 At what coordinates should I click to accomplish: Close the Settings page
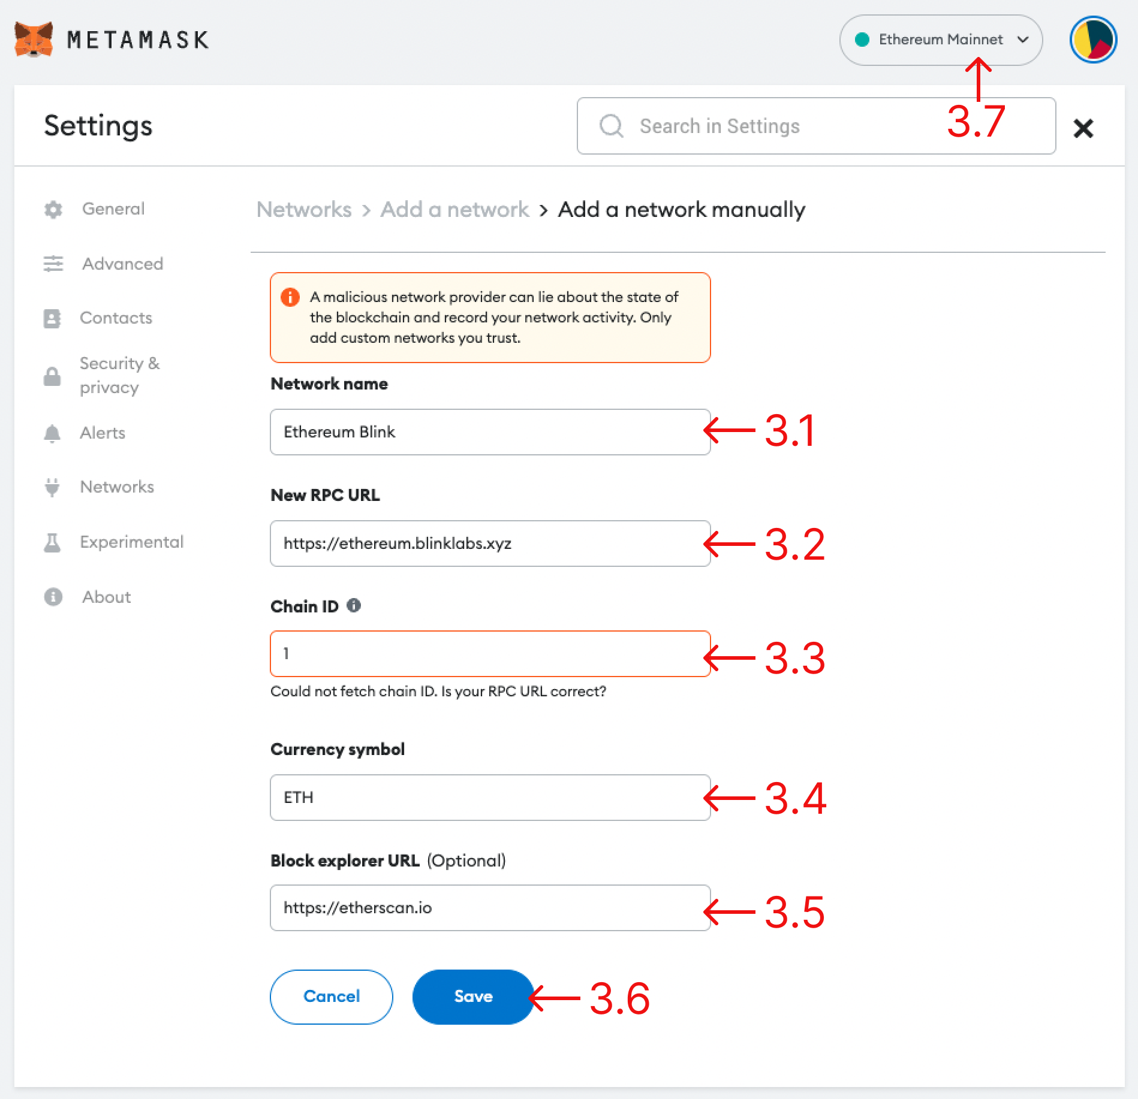click(1083, 128)
